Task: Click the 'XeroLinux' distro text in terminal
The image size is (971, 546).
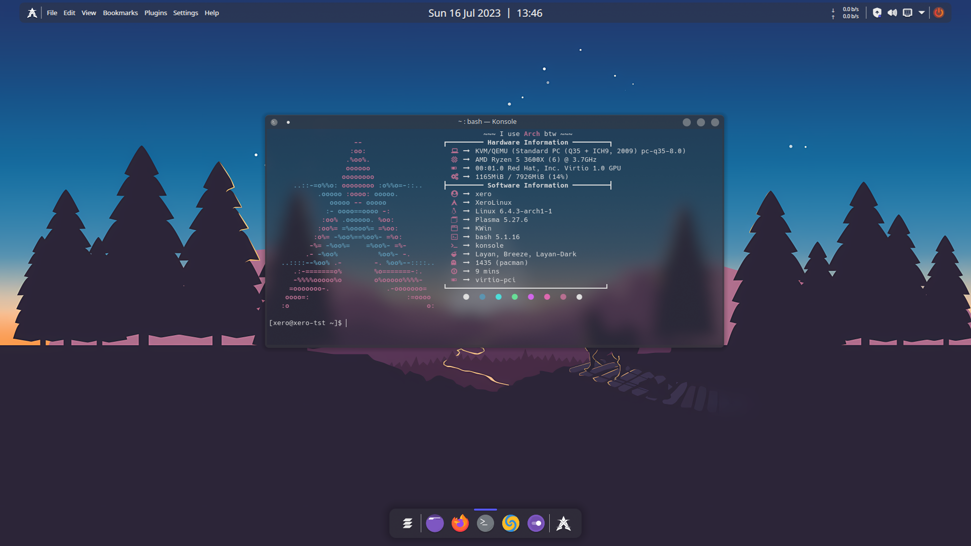Action: (x=493, y=203)
